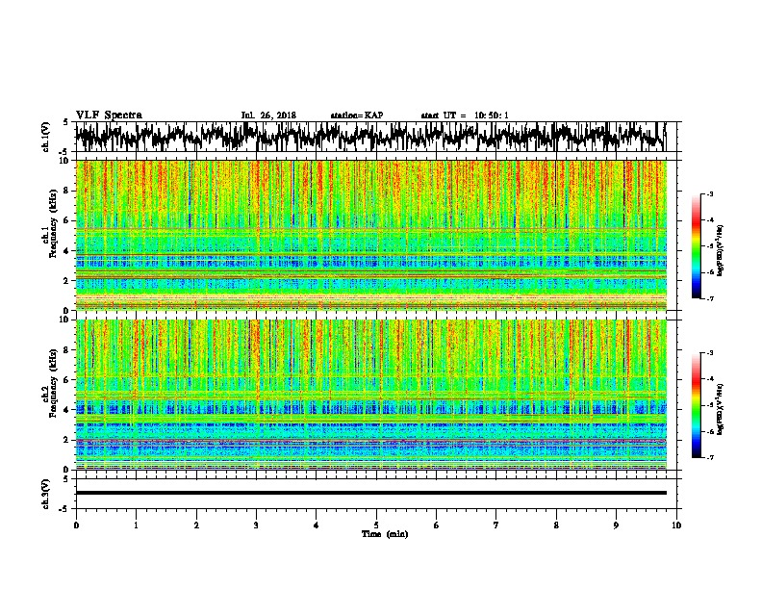The height and width of the screenshot is (589, 762).
Task: Click time axis tick label "6"
Action: pos(437,525)
